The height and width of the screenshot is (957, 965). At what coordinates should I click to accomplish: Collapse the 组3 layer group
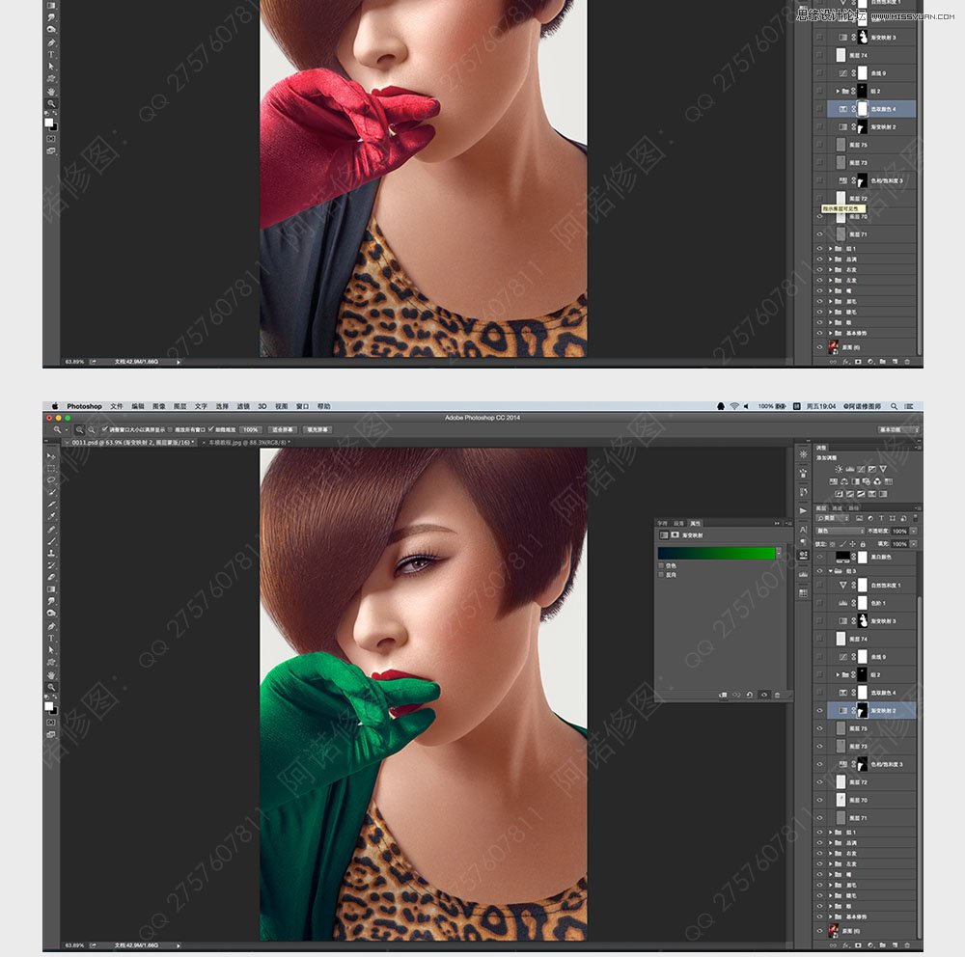pyautogui.click(x=833, y=569)
